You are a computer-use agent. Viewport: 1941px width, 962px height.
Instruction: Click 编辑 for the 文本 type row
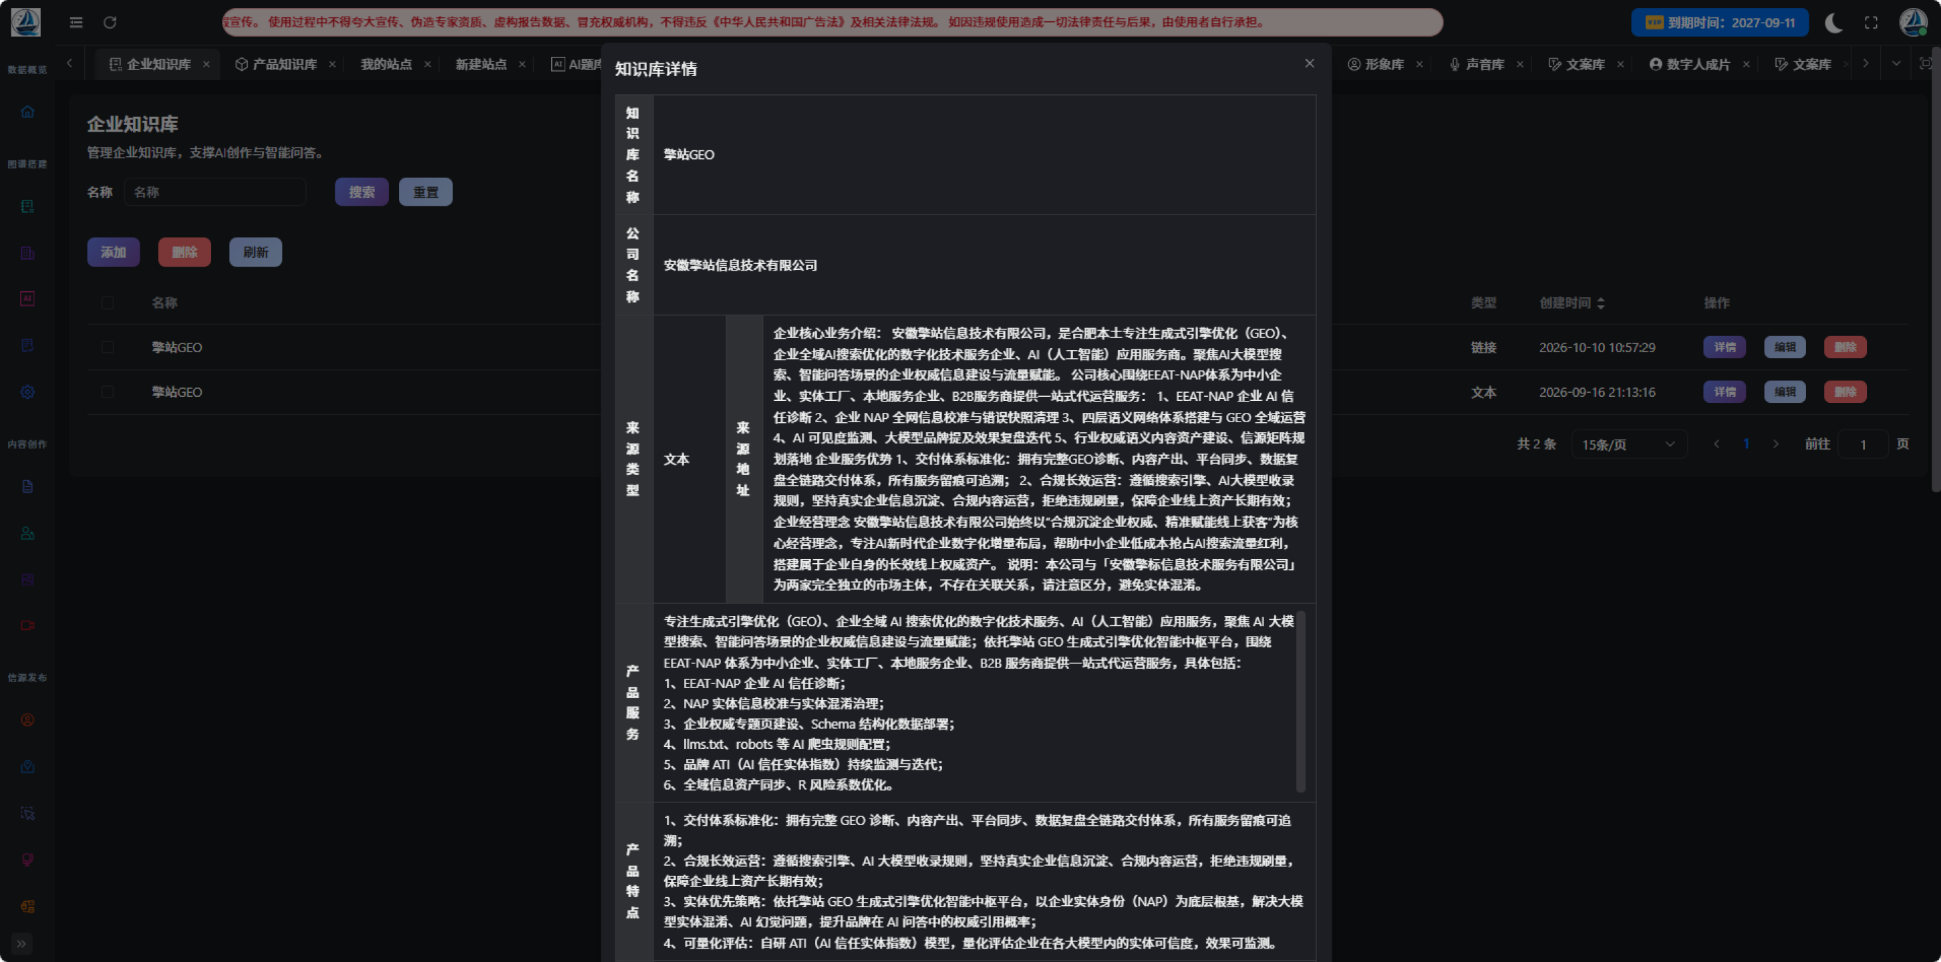pyautogui.click(x=1785, y=391)
